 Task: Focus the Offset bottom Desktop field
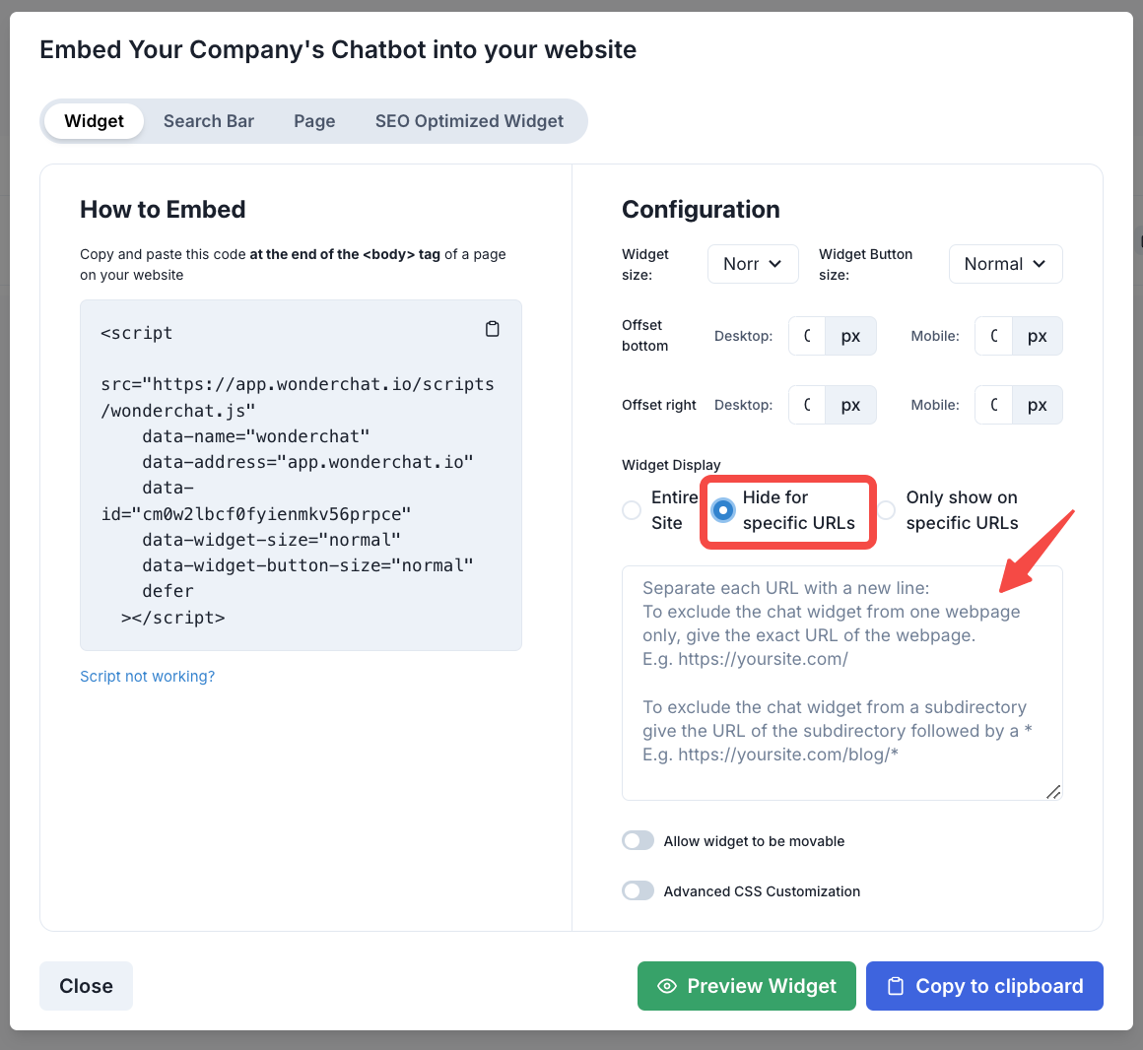pos(807,336)
